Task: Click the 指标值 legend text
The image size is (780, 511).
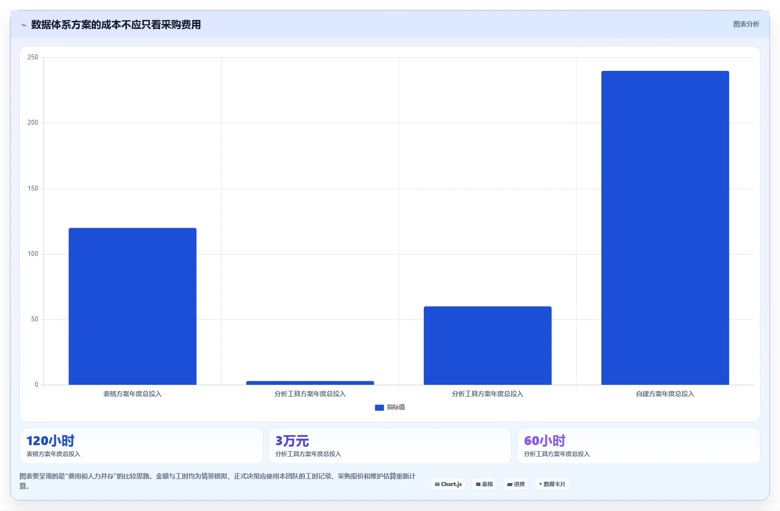Action: (x=396, y=407)
